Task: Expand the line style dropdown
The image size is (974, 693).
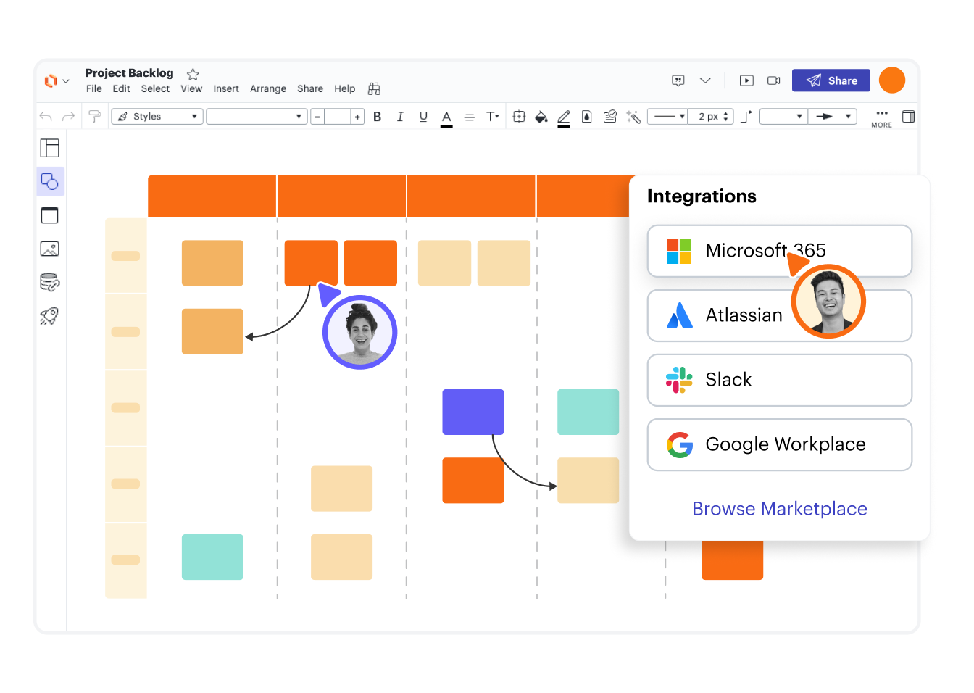Action: pos(667,117)
